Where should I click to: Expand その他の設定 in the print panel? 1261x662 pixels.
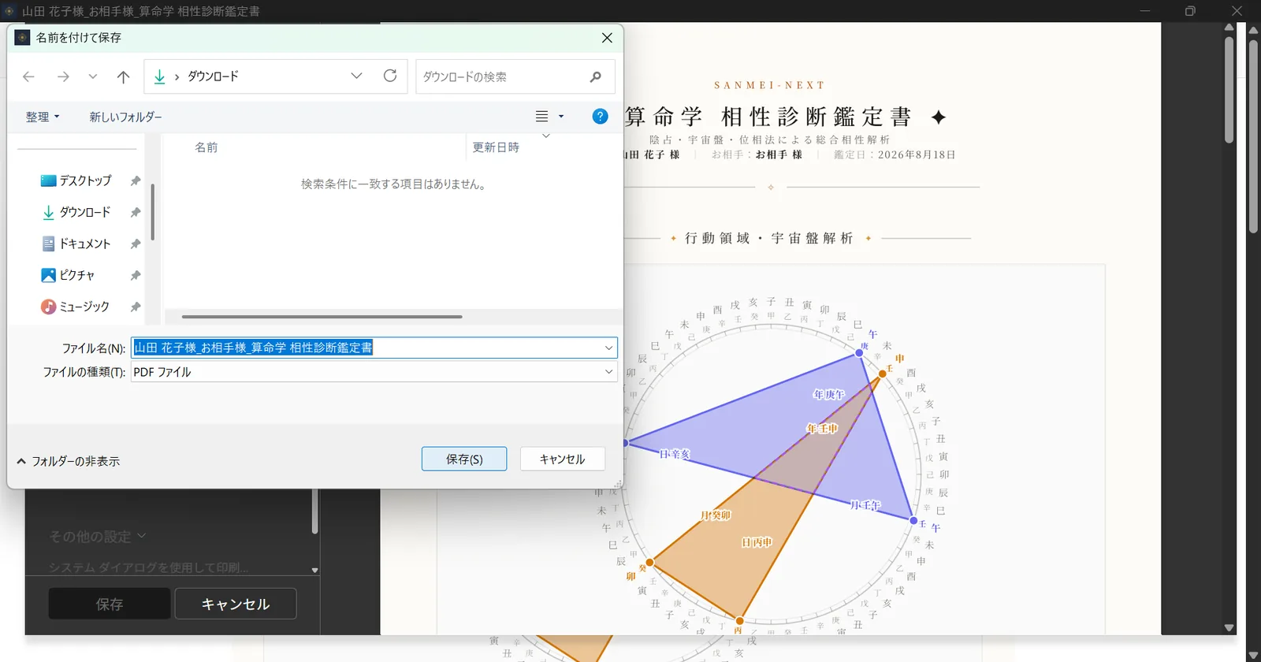pyautogui.click(x=98, y=536)
